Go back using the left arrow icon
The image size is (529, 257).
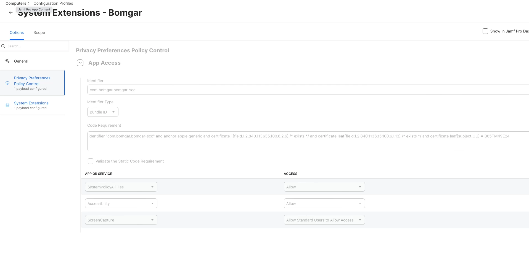[10, 12]
